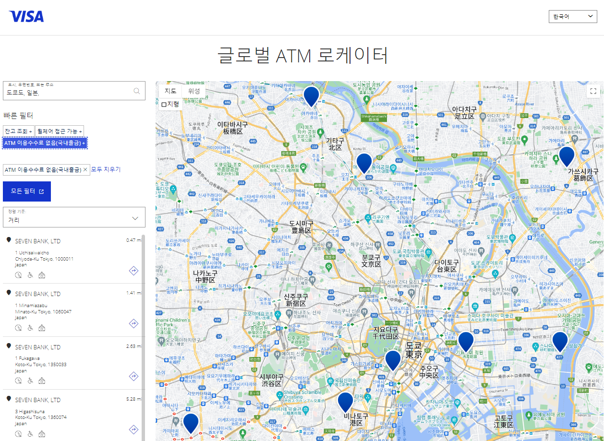This screenshot has height=441, width=604.
Task: Click the cash withdrawal icon for 1 Minamiazabu
Action: click(x=42, y=328)
